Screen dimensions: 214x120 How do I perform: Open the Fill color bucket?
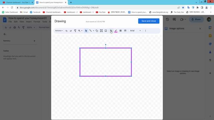point(111,31)
